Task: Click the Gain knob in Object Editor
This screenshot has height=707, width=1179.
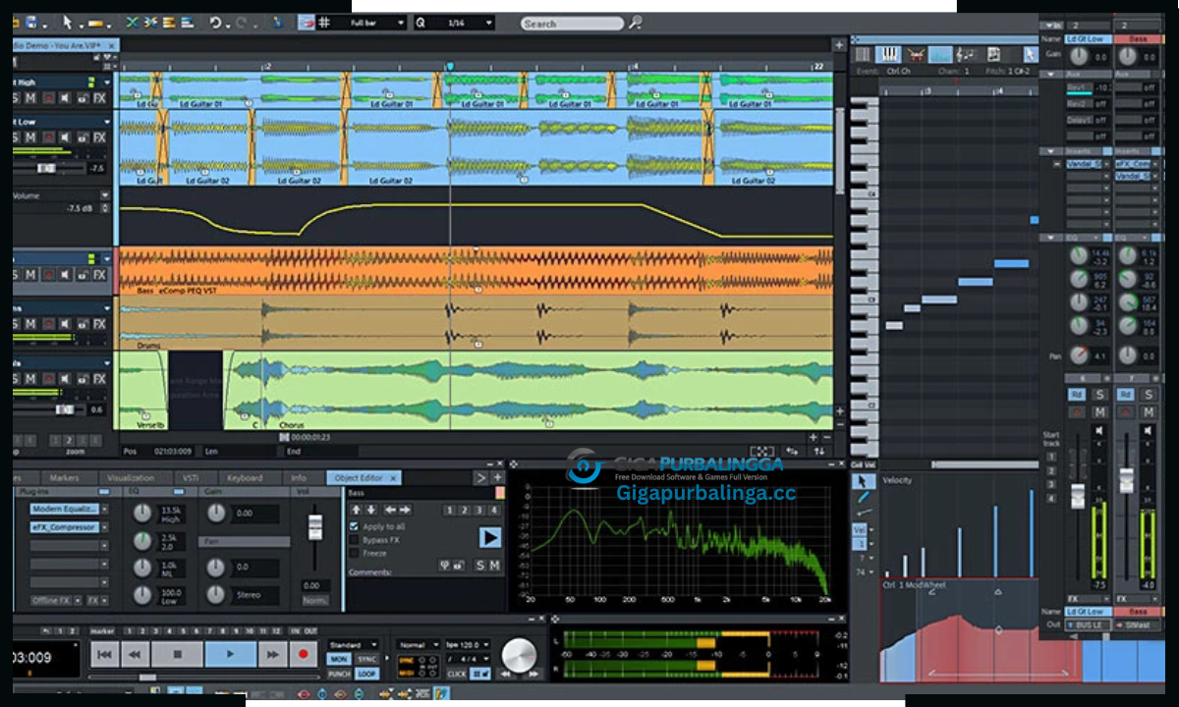Action: tap(216, 513)
